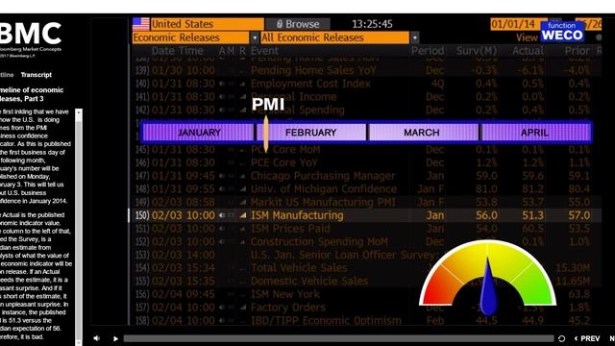The height and width of the screenshot is (346, 615).
Task: Play the video lesson
Action: click(115, 338)
